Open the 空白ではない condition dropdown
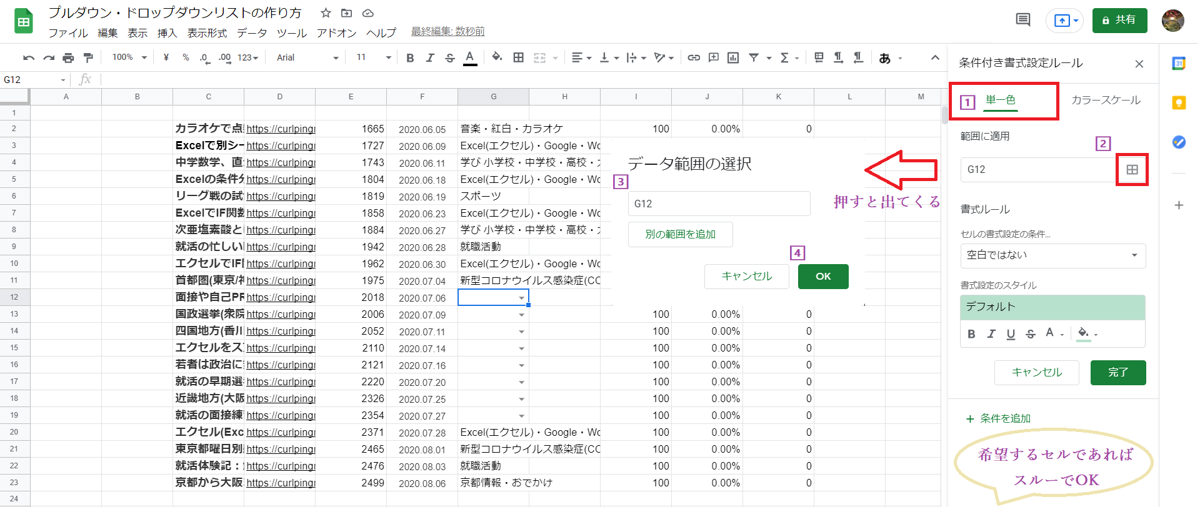 (x=1052, y=255)
